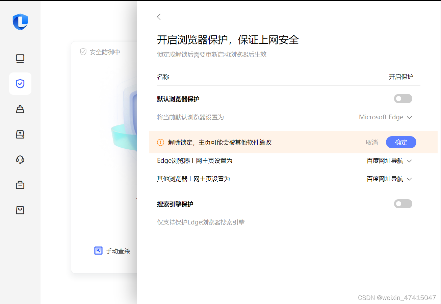Open the manual scan 手动查杀 tool
The height and width of the screenshot is (304, 441).
pyautogui.click(x=112, y=251)
